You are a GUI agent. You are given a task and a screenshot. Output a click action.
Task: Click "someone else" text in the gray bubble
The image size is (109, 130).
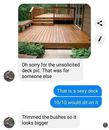[x=37, y=76]
